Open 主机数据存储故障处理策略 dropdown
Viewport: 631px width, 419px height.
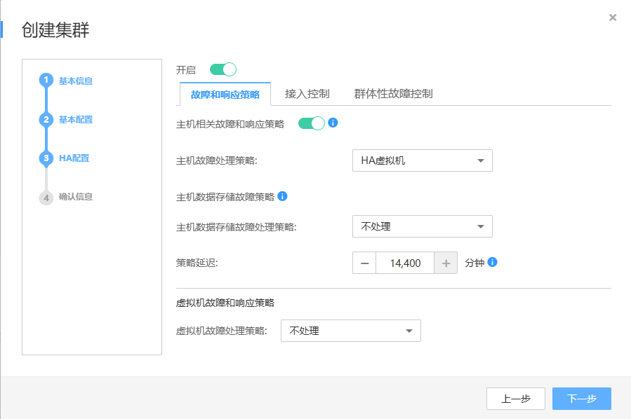click(422, 226)
